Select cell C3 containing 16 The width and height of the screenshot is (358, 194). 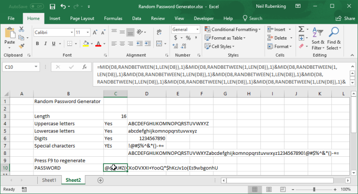(x=115, y=116)
